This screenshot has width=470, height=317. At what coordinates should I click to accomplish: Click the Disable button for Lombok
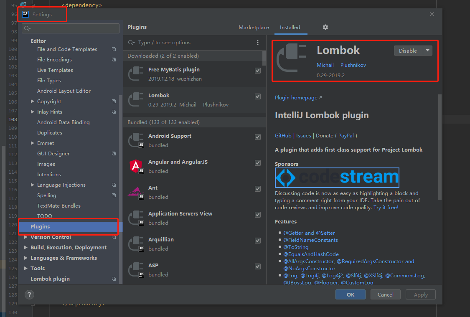408,51
